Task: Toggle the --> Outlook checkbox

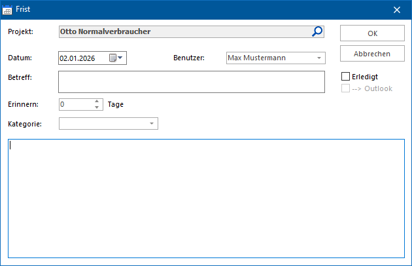Action: [x=345, y=88]
